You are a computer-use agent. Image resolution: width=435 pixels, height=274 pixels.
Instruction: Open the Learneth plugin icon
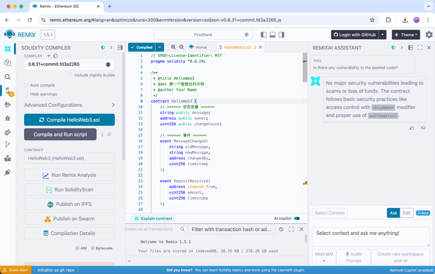8,159
